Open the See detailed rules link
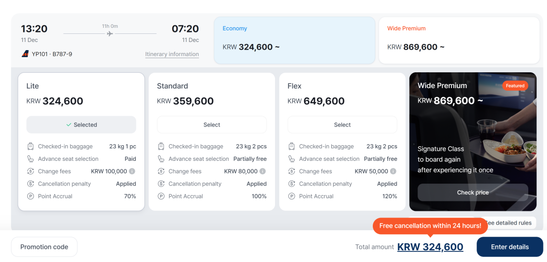The width and height of the screenshot is (547, 262). coord(508,223)
